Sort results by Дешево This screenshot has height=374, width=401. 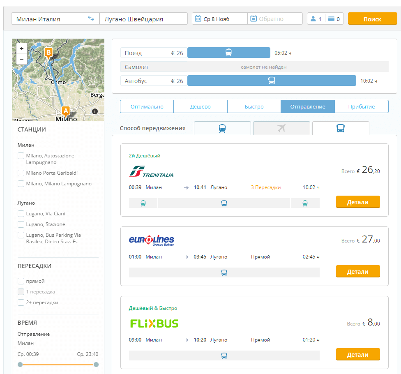(200, 106)
